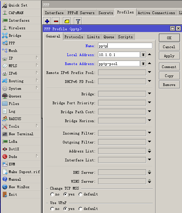Click the blue plus add-profile icon

(47, 21)
